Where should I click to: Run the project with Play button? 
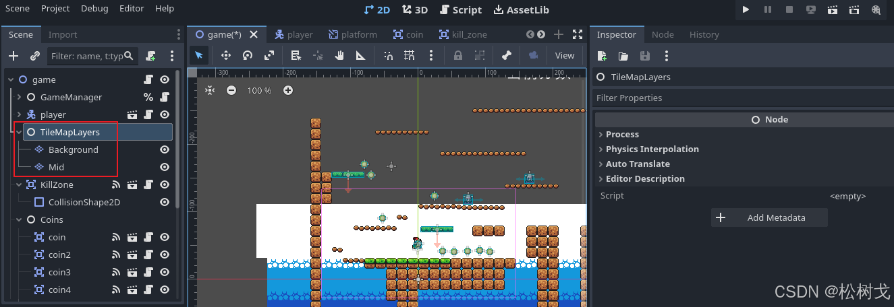746,9
